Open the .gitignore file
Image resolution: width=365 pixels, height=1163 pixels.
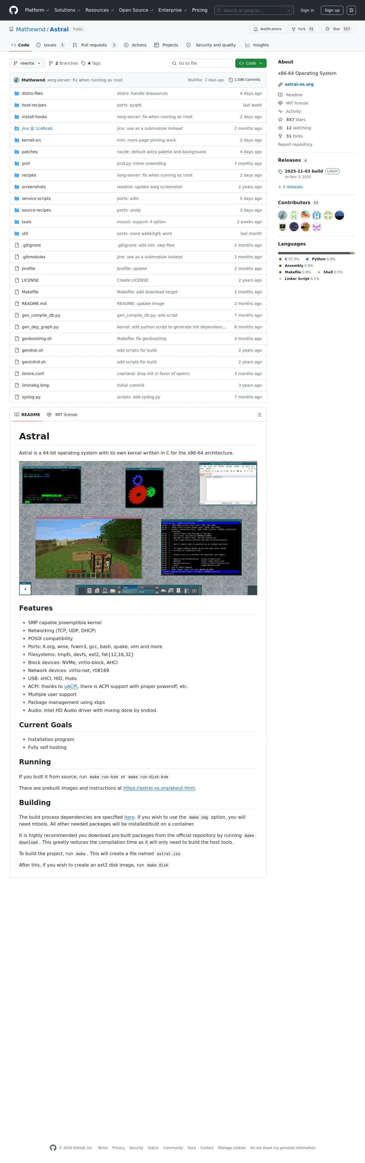pyautogui.click(x=31, y=245)
